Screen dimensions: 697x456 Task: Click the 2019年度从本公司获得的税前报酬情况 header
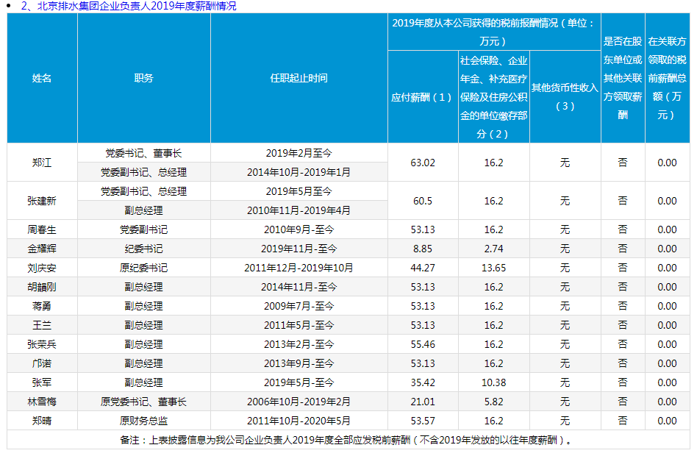coord(493,32)
